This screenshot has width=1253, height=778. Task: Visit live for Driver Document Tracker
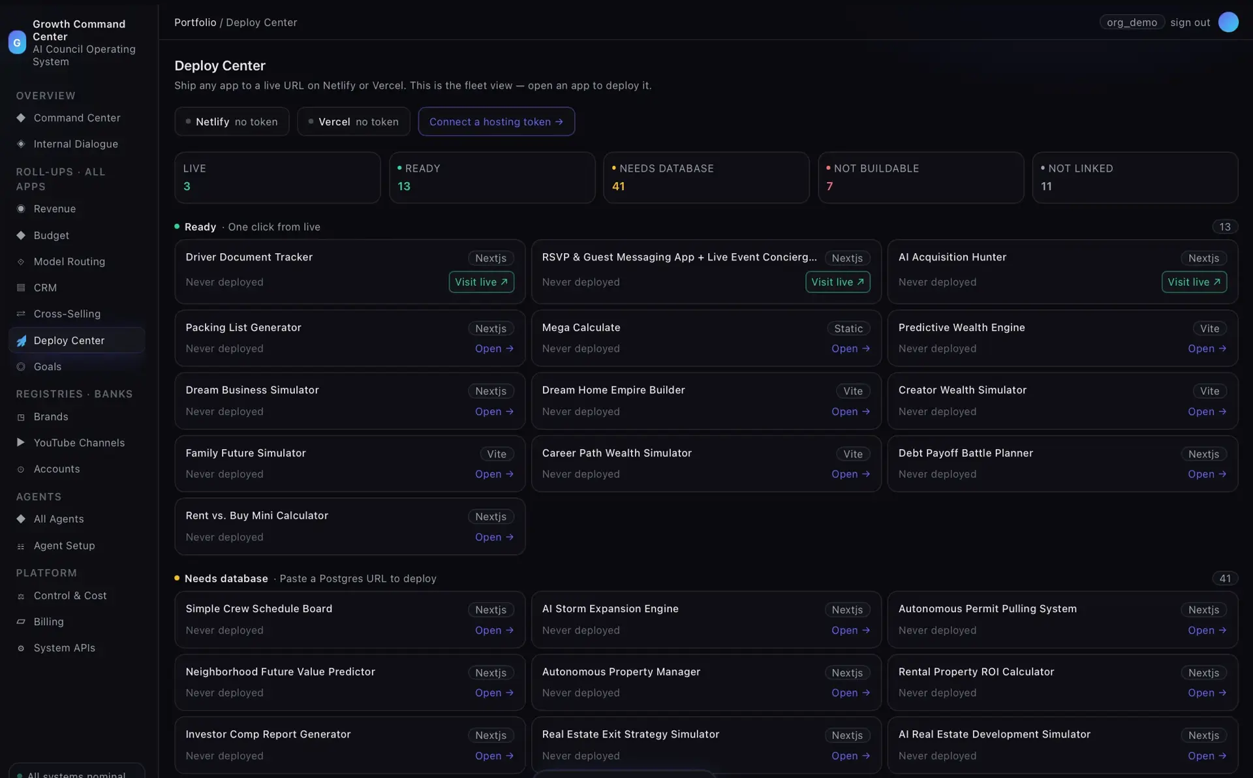(481, 282)
